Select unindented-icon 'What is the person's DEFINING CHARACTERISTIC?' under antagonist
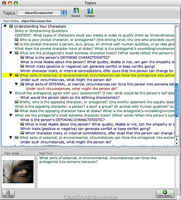Screen dimensions: 181x200 click(x=63, y=120)
